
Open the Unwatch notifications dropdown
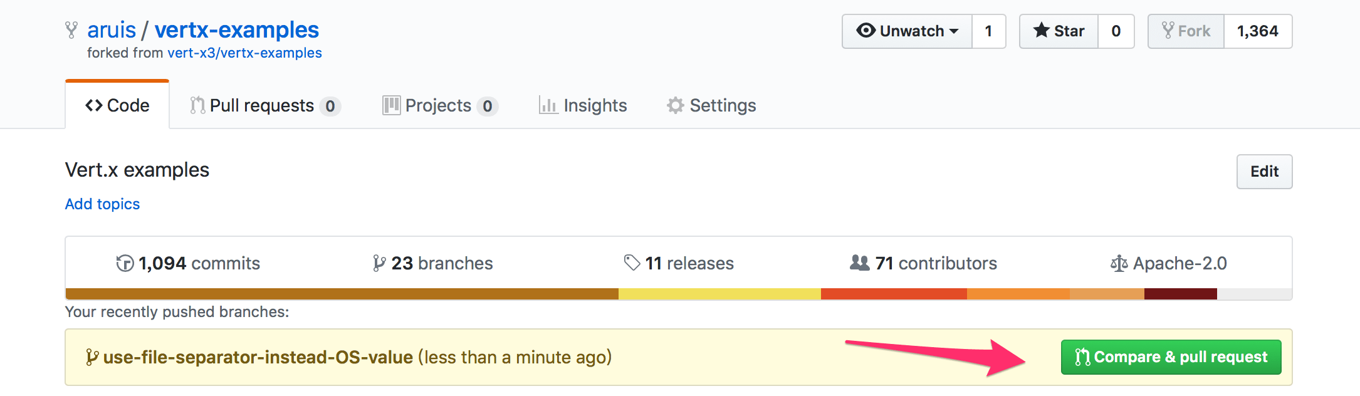pyautogui.click(x=907, y=31)
